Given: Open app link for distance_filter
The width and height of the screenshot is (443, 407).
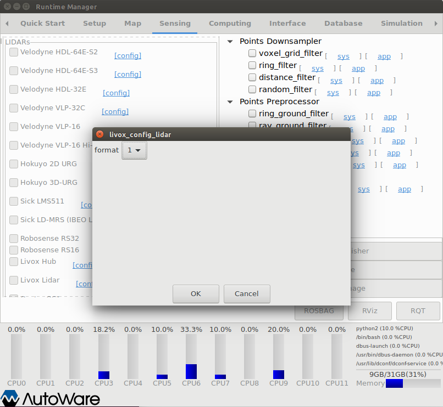Looking at the screenshot, I should [x=377, y=81].
